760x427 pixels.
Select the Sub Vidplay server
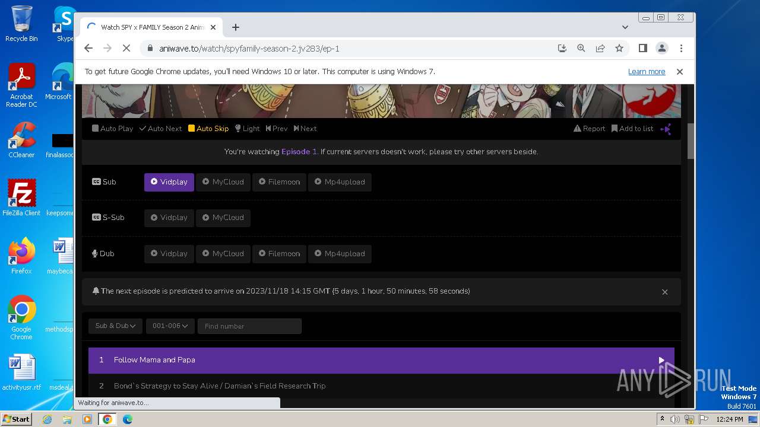pyautogui.click(x=169, y=182)
